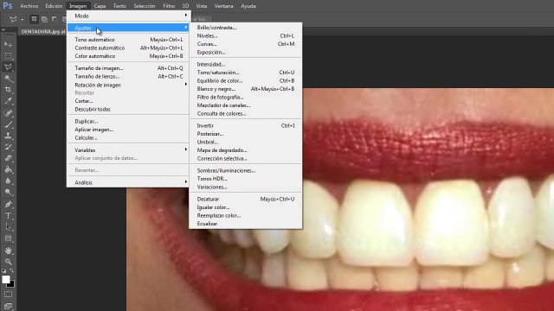
Task: Open the Ajustes submenu entry
Action: click(129, 28)
